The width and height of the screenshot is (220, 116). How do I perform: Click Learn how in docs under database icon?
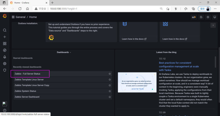tap(134, 39)
